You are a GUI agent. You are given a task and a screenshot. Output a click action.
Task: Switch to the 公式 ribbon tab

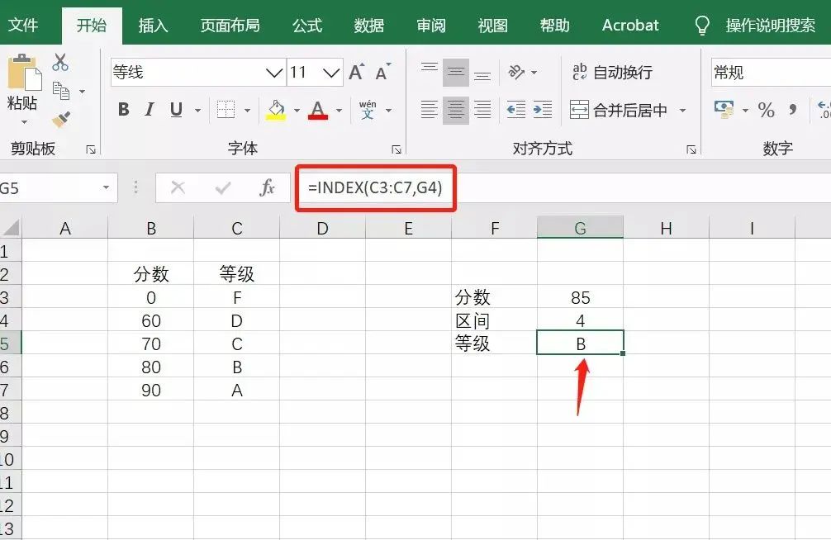(x=306, y=25)
